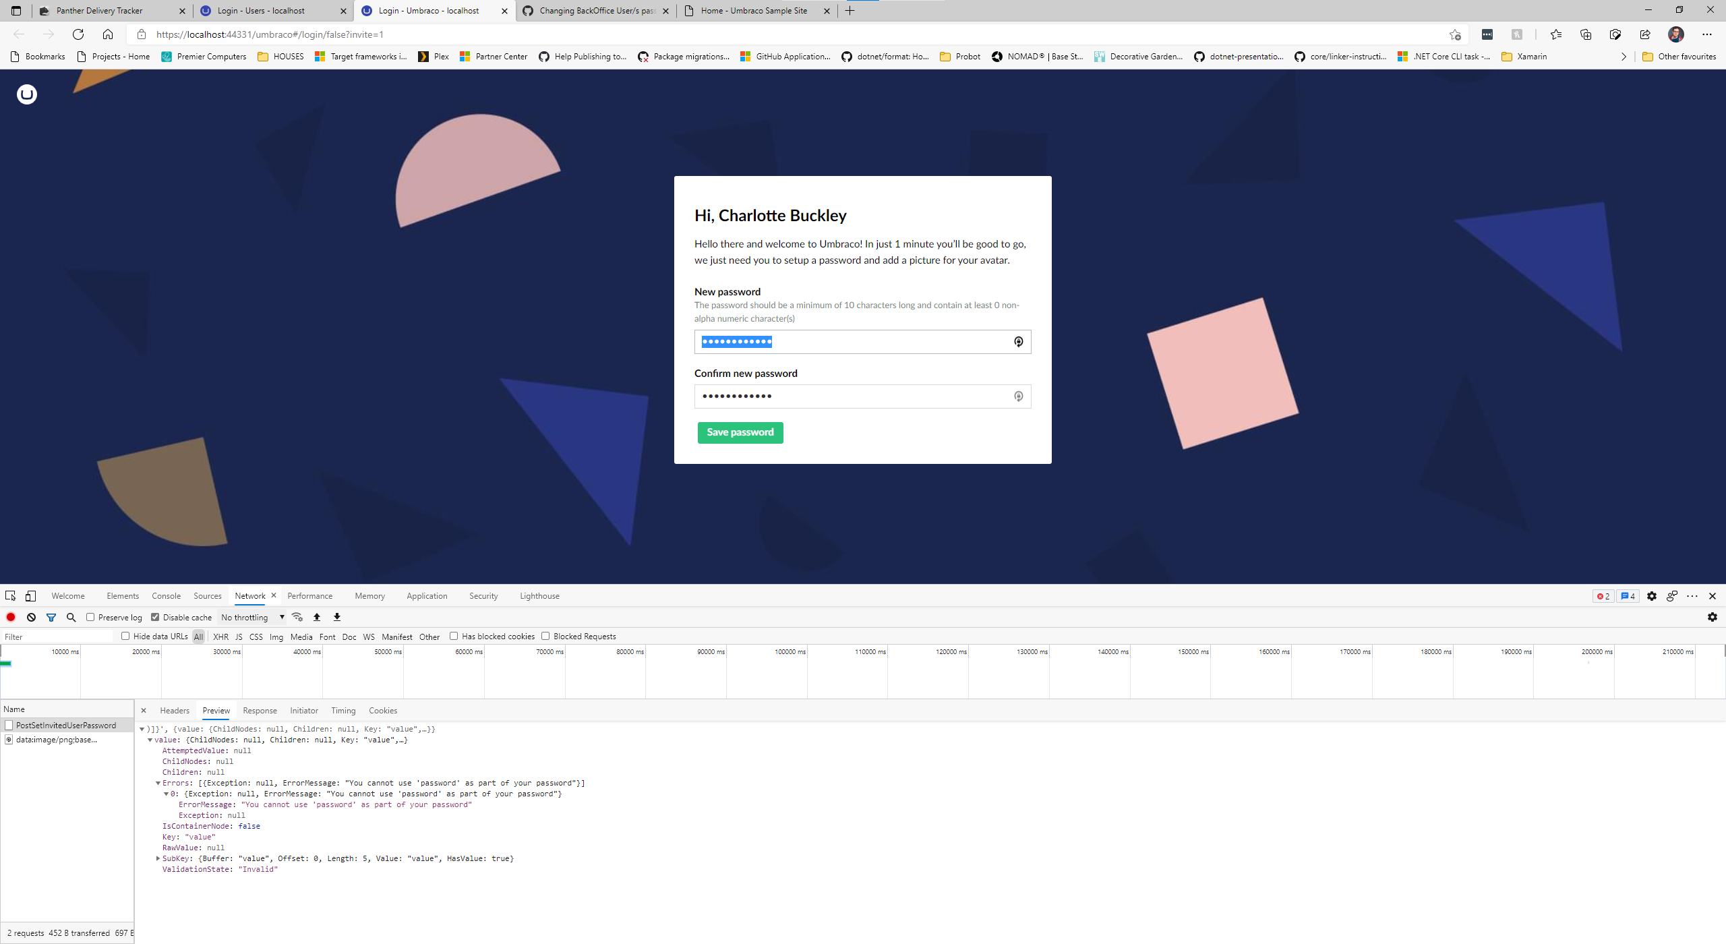Open the Timing tab for the request
Viewport: 1726px width, 944px height.
tap(343, 710)
